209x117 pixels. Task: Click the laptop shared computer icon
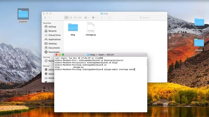click(x=46, y=74)
